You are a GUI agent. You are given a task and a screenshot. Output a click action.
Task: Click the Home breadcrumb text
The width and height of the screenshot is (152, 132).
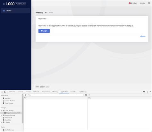pos(51,13)
